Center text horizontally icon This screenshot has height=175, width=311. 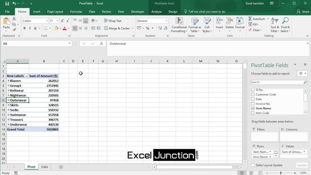tap(80, 28)
